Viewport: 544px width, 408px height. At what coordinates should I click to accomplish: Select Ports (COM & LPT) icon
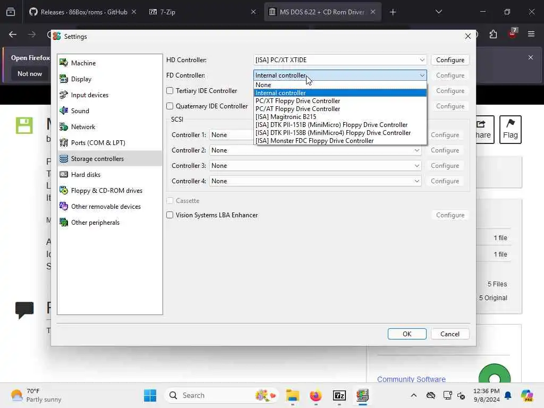pyautogui.click(x=64, y=142)
